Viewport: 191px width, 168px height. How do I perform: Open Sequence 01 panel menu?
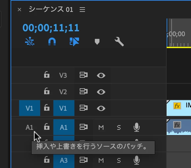point(82,10)
